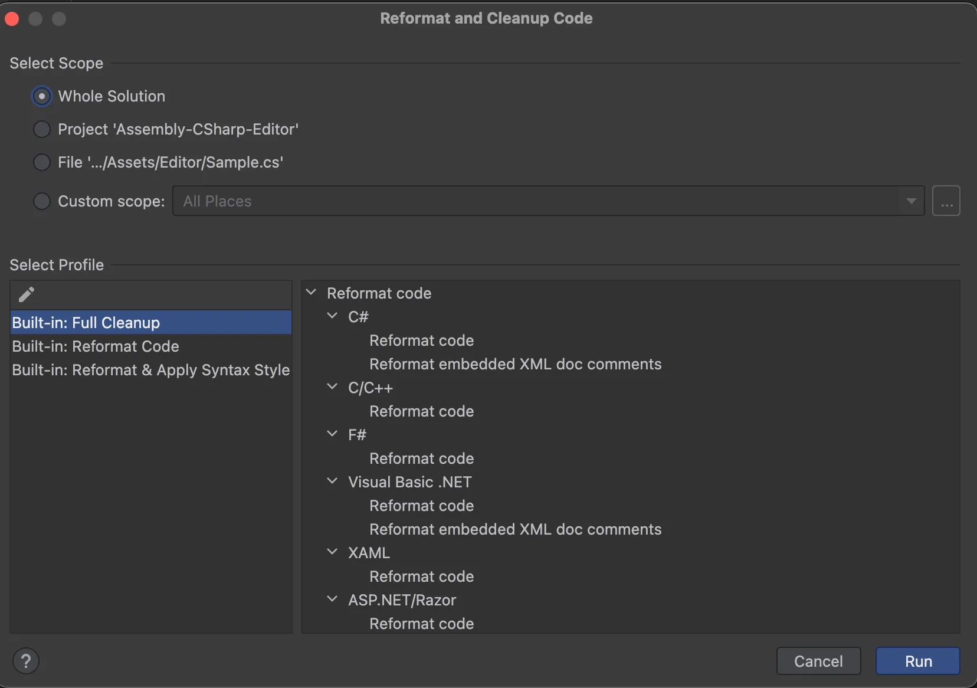Viewport: 977px width, 688px height.
Task: Click the pencil icon to edit profiles
Action: pyautogui.click(x=27, y=294)
